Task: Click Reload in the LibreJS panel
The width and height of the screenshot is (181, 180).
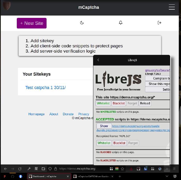Action: coord(145,103)
